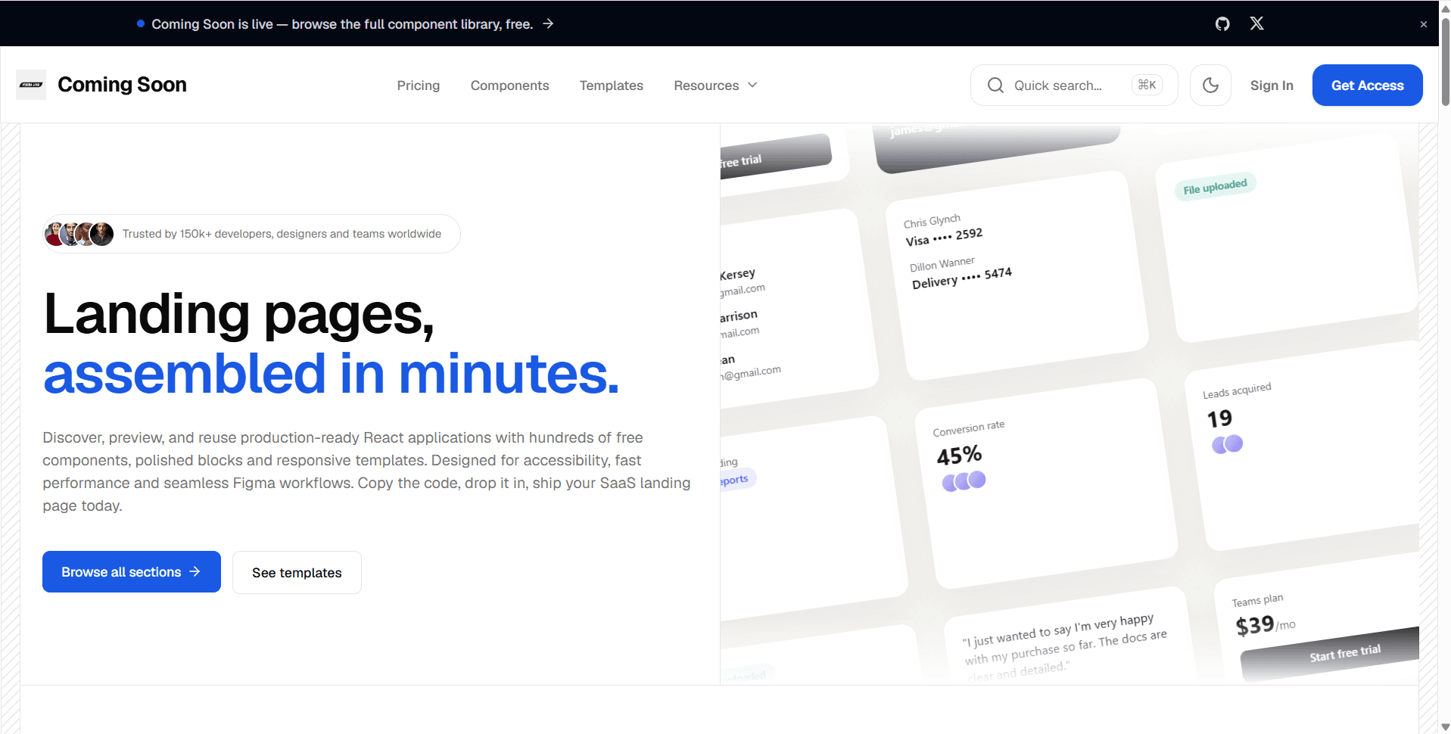Image resolution: width=1451 pixels, height=734 pixels.
Task: Click Sign In link
Action: pyautogui.click(x=1272, y=86)
